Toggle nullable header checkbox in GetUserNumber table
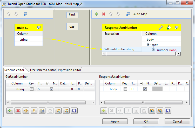Screen dimensions: 195x128 pos(48,83)
